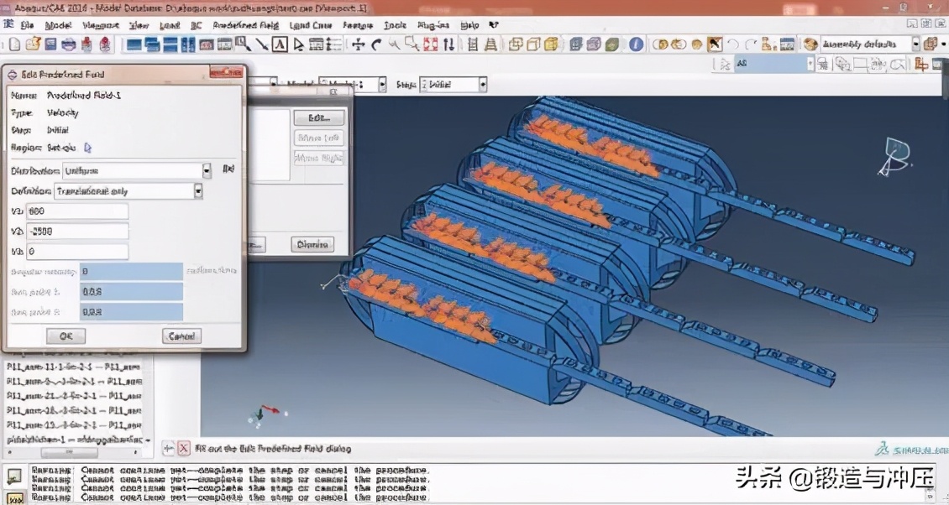Open the Plug-ins menu
This screenshot has height=505, width=949.
click(433, 25)
